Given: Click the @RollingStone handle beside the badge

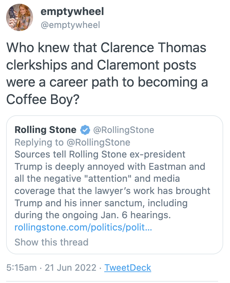Looking at the screenshot, I should tap(124, 130).
